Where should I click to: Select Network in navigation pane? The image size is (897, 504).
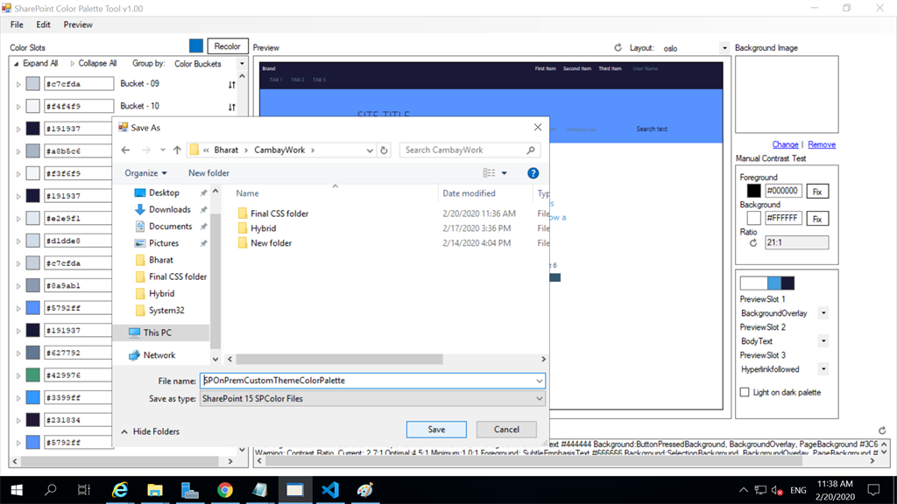coord(159,355)
